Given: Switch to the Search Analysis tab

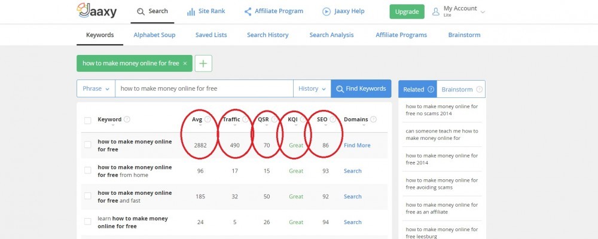Looking at the screenshot, I should coord(331,35).
